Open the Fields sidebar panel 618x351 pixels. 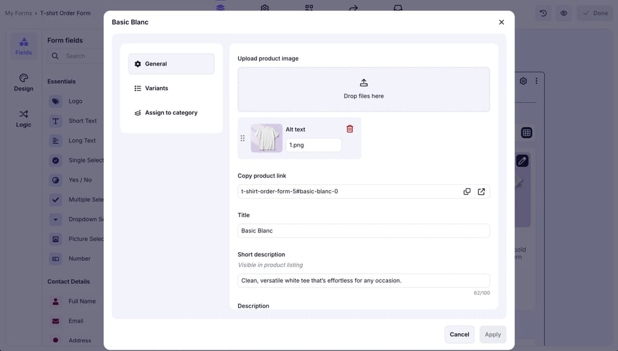pos(23,46)
